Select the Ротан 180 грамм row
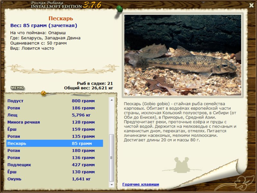257x193 pixels. click(x=55, y=150)
